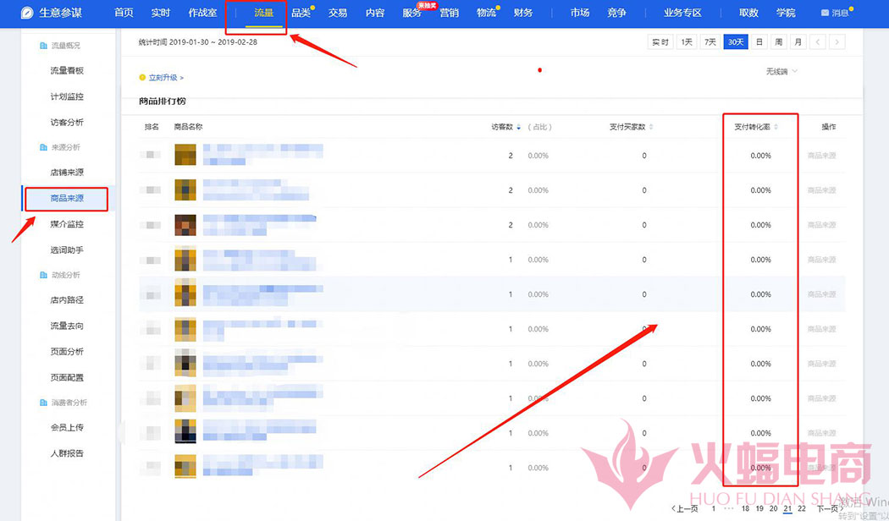This screenshot has width=889, height=521.
Task: Go to next period arrow
Action: (x=837, y=42)
